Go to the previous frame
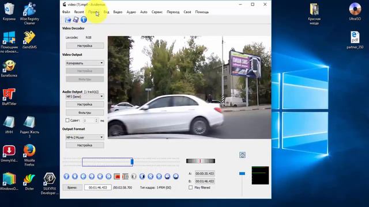 point(83,177)
